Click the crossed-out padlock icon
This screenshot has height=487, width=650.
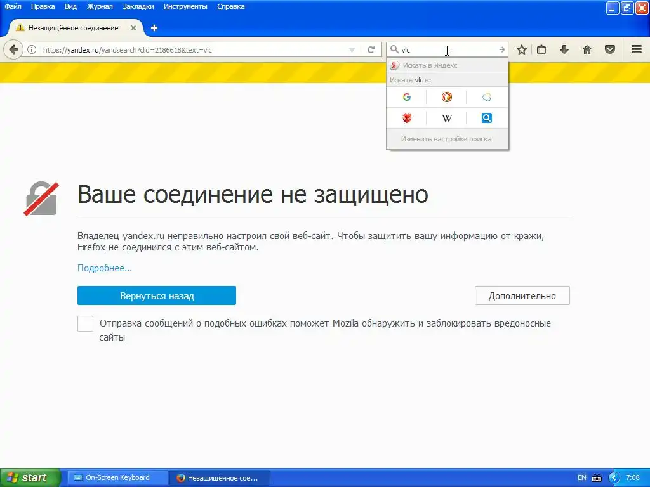(41, 198)
